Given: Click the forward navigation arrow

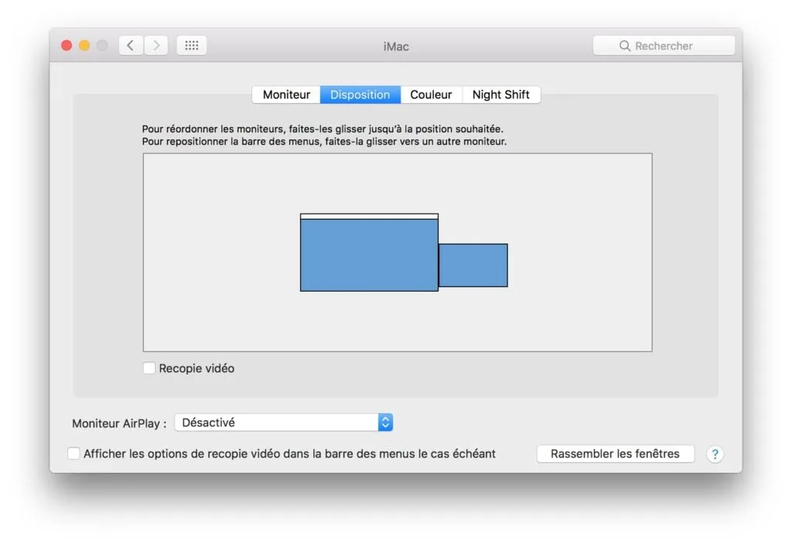Looking at the screenshot, I should point(155,45).
